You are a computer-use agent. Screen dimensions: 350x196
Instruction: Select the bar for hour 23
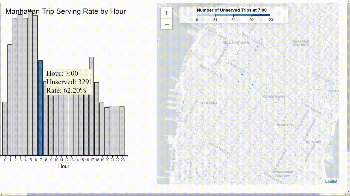[x=122, y=131]
